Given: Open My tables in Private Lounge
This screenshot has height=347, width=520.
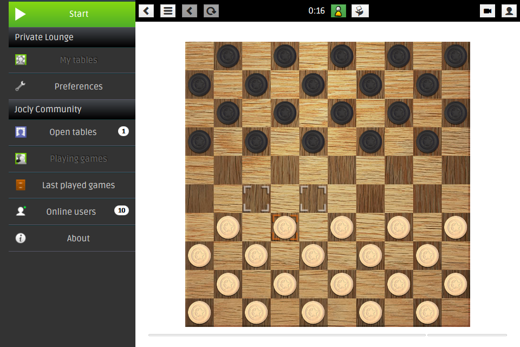Looking at the screenshot, I should click(78, 60).
